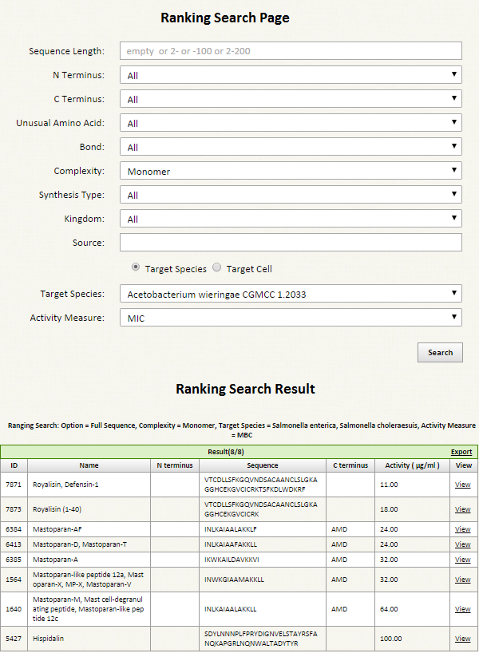479x653 pixels.
Task: Open View link for Mastoparan-AF
Action: point(462,529)
